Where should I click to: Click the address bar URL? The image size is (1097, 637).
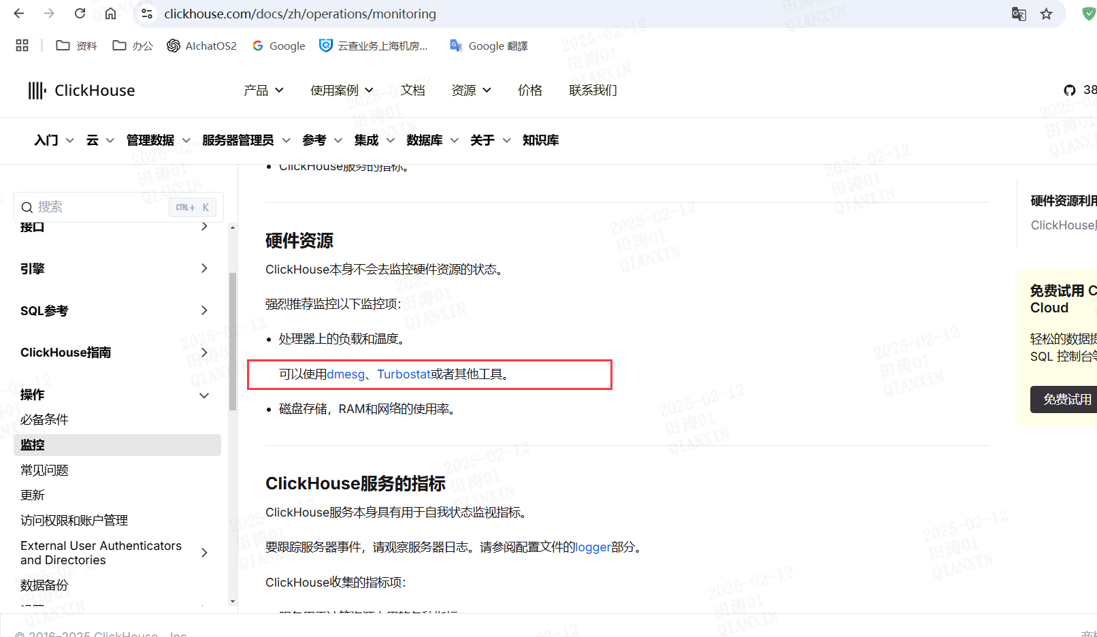pyautogui.click(x=300, y=14)
